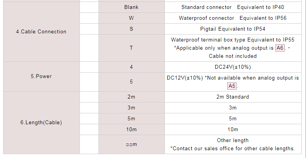Click Pigtail Equivalent to IP54 description
Screen dimensions: 306x158
[x=233, y=29]
